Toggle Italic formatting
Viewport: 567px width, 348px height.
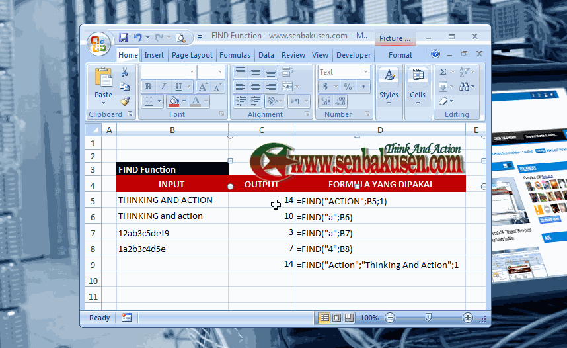coord(163,87)
